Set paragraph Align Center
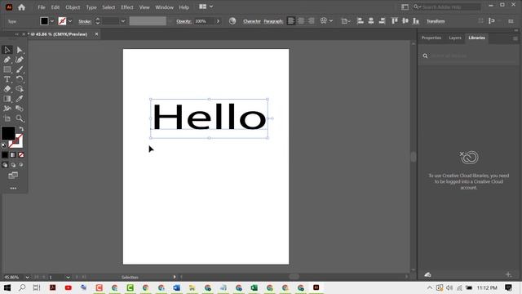Screen dimensions: 522x294 click(x=301, y=21)
